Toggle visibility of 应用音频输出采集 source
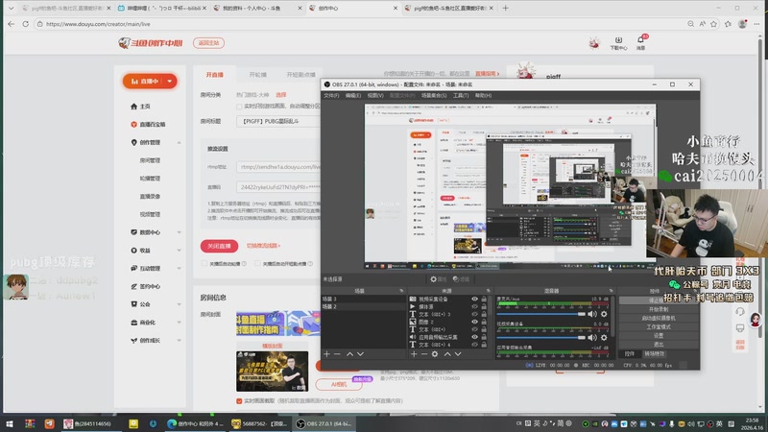Image resolution: width=768 pixels, height=432 pixels. pos(474,337)
